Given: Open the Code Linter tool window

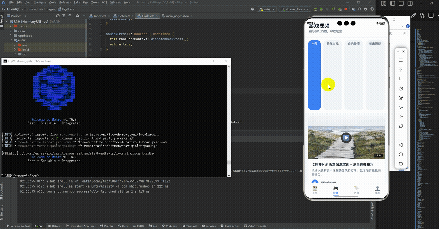Looking at the screenshot, I should coord(229,226).
